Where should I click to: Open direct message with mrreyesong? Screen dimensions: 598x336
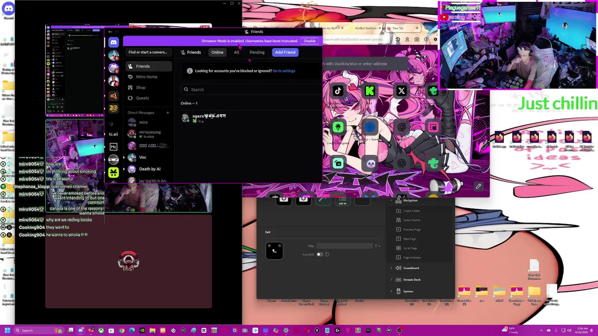click(149, 134)
